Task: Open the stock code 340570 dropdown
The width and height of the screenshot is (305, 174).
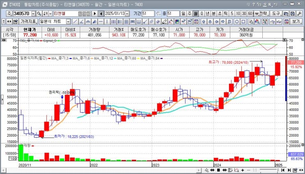Action: (x=34, y=14)
